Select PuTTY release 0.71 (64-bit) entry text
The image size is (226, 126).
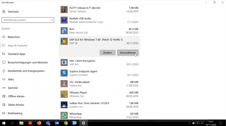tap(85, 8)
